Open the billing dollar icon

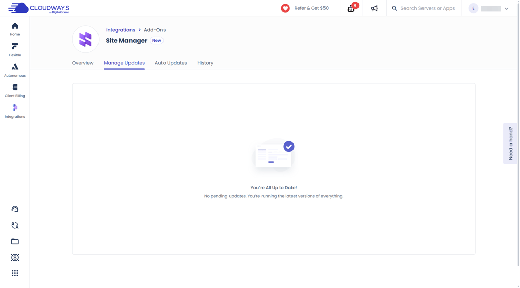pos(15,257)
